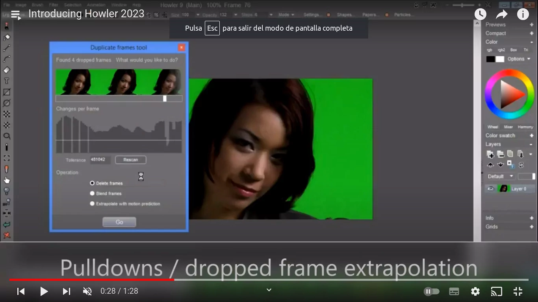The height and width of the screenshot is (302, 538).
Task: Select Extrapolate with motion prediction option
Action: tap(92, 204)
